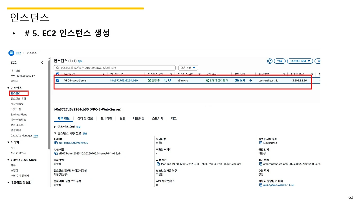Click the refresh instances icon
The height and width of the screenshot is (203, 361).
pos(270,61)
